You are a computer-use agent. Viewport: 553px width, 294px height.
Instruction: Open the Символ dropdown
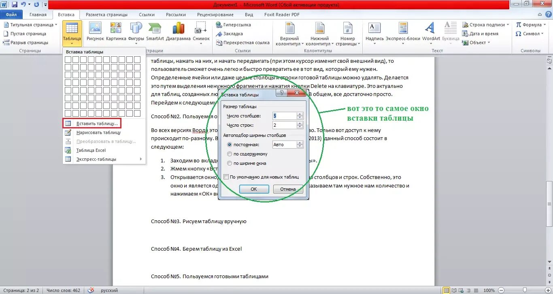tap(542, 34)
